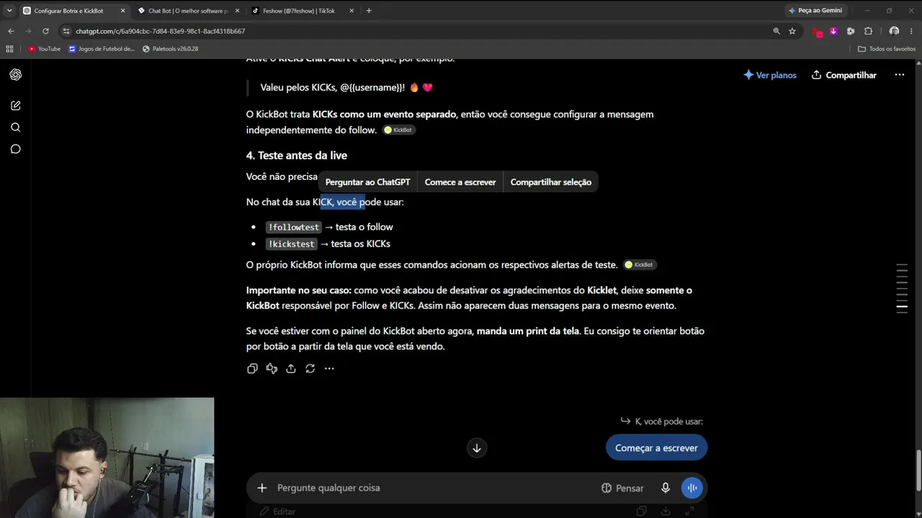Image resolution: width=922 pixels, height=518 pixels.
Task: Open the ChatGPT logo sidebar button
Action: (x=16, y=75)
